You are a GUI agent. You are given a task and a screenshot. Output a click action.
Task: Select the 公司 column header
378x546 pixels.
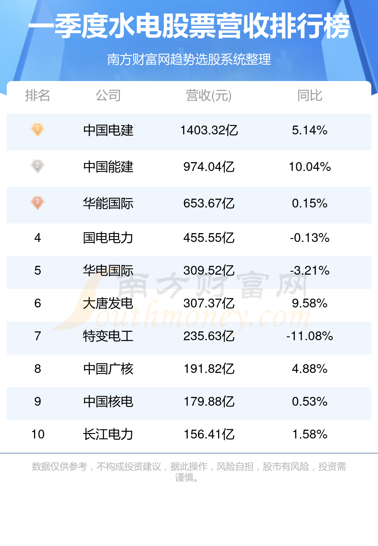tap(108, 96)
